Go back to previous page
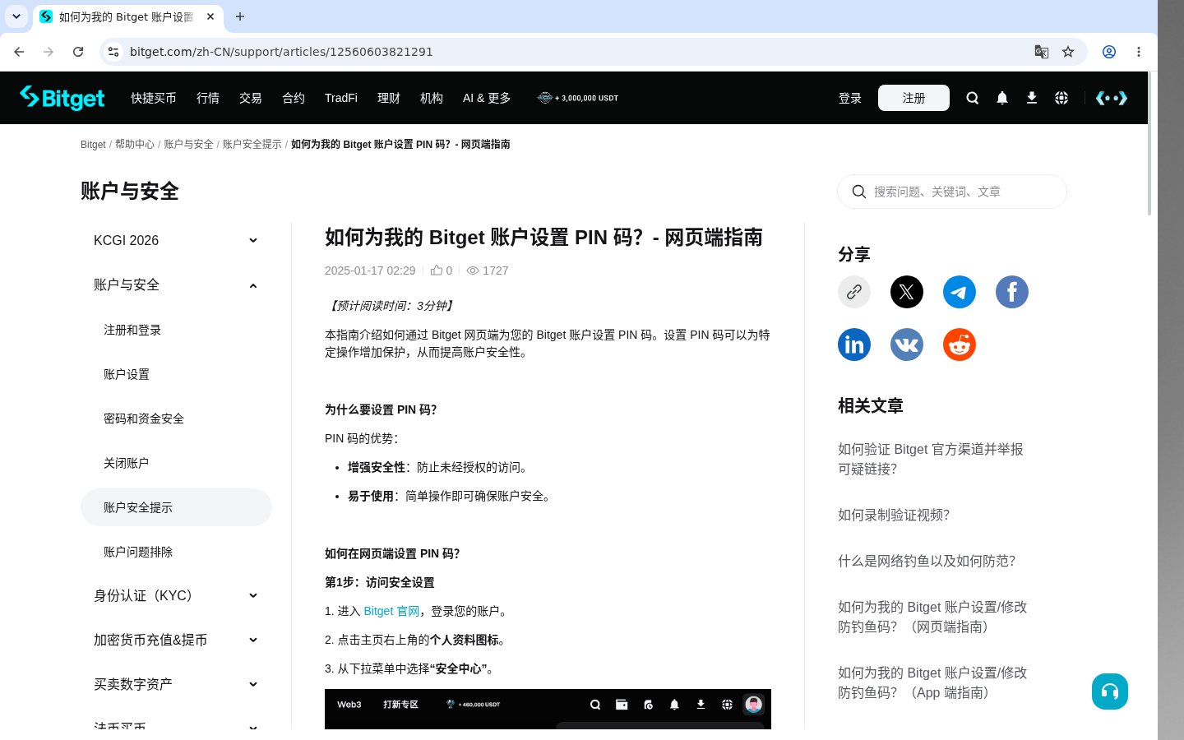The height and width of the screenshot is (740, 1184). 19,52
